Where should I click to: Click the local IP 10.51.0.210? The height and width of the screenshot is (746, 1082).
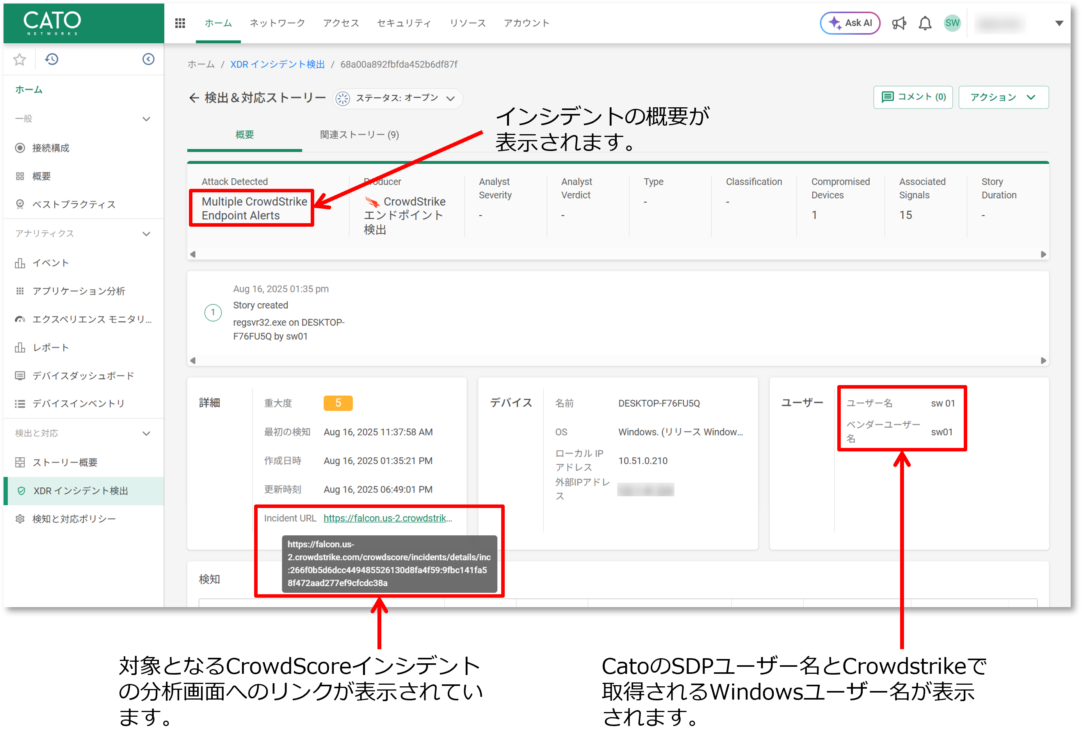click(x=643, y=461)
